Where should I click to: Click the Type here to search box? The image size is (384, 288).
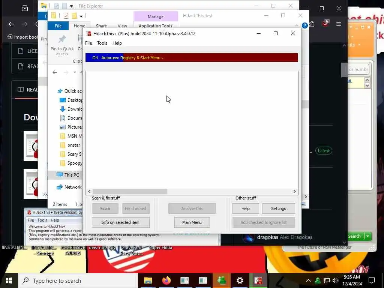(78, 280)
